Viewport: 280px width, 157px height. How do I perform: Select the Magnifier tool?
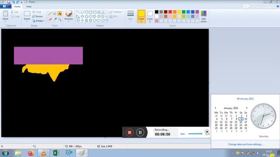(x=59, y=19)
